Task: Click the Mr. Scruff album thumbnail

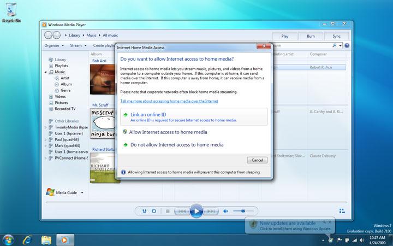Action: click(103, 123)
